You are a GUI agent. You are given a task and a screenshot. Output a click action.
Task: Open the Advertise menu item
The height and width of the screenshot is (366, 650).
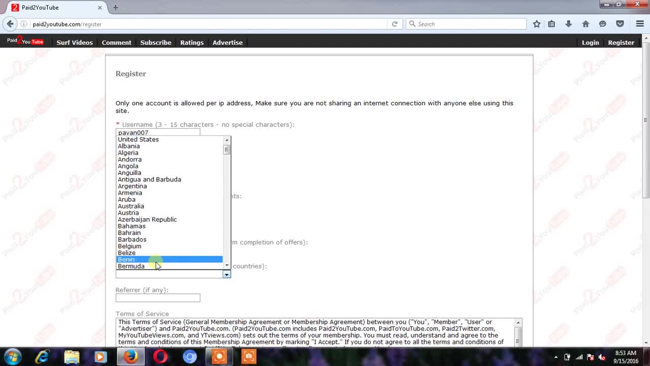[227, 42]
